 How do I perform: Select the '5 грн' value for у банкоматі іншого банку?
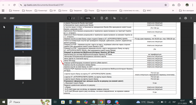155,83
